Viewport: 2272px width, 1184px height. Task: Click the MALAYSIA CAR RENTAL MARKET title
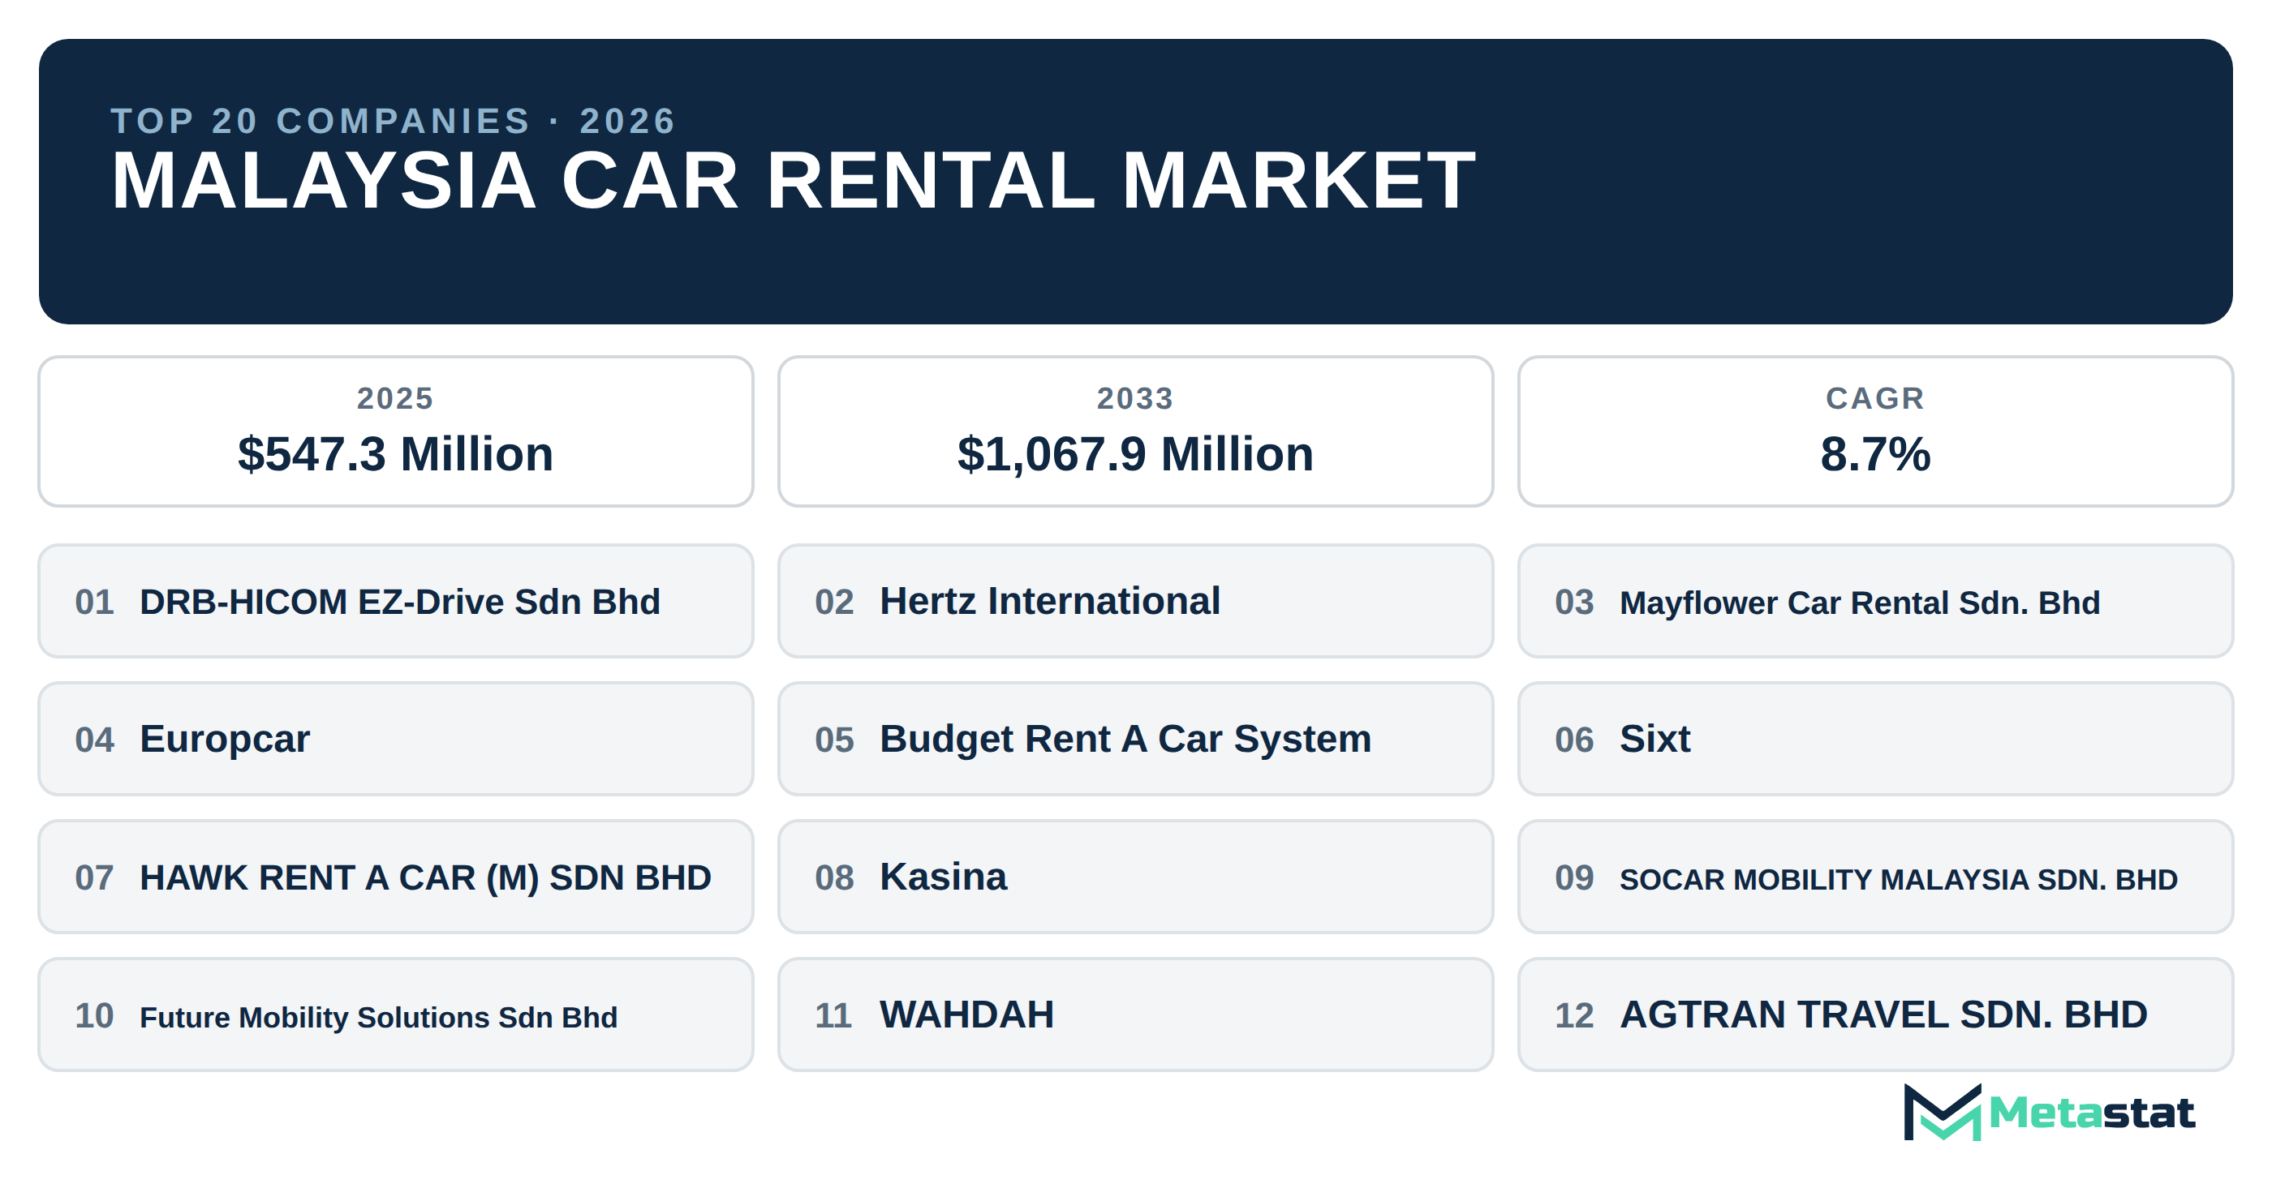click(793, 181)
